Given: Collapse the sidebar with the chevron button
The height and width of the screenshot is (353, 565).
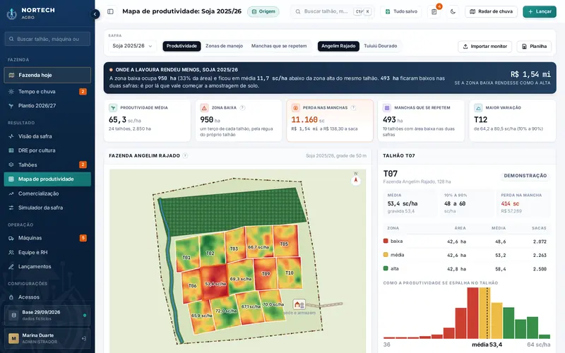Looking at the screenshot, I should tap(95, 14).
